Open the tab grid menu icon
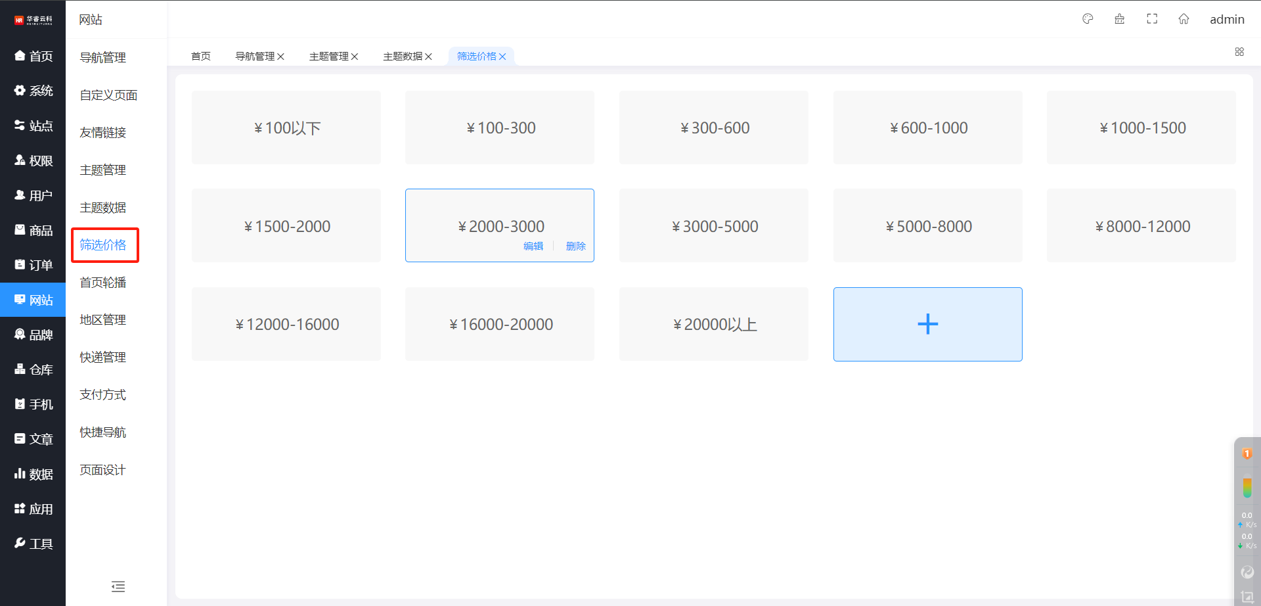Screen dimensions: 1261x606 coord(1239,52)
